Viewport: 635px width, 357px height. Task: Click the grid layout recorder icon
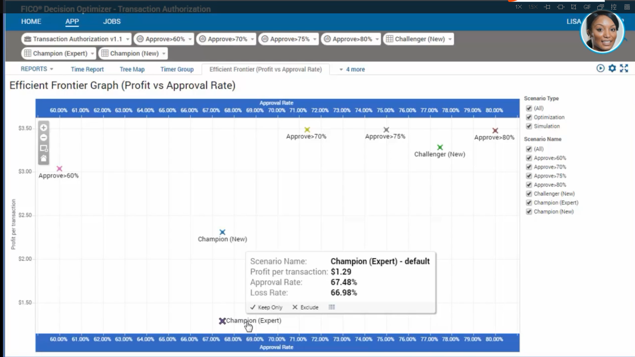click(627, 7)
